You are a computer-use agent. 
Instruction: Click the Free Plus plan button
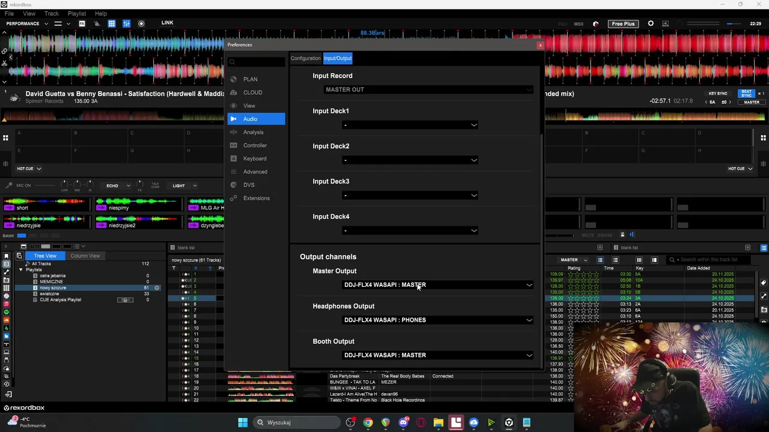click(623, 24)
